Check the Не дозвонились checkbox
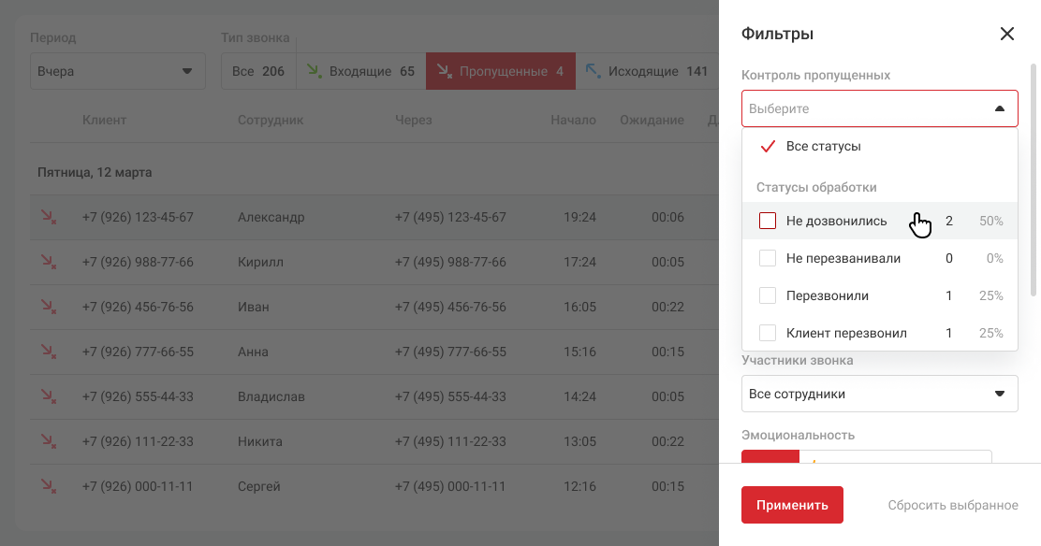1041x546 pixels. (768, 222)
